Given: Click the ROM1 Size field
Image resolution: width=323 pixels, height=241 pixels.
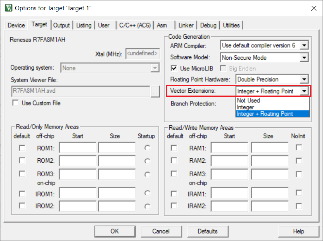Looking at the screenshot, I should coord(117,147).
